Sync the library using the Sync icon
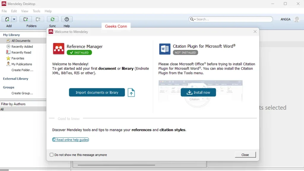This screenshot has width=304, height=171. tap(53, 19)
